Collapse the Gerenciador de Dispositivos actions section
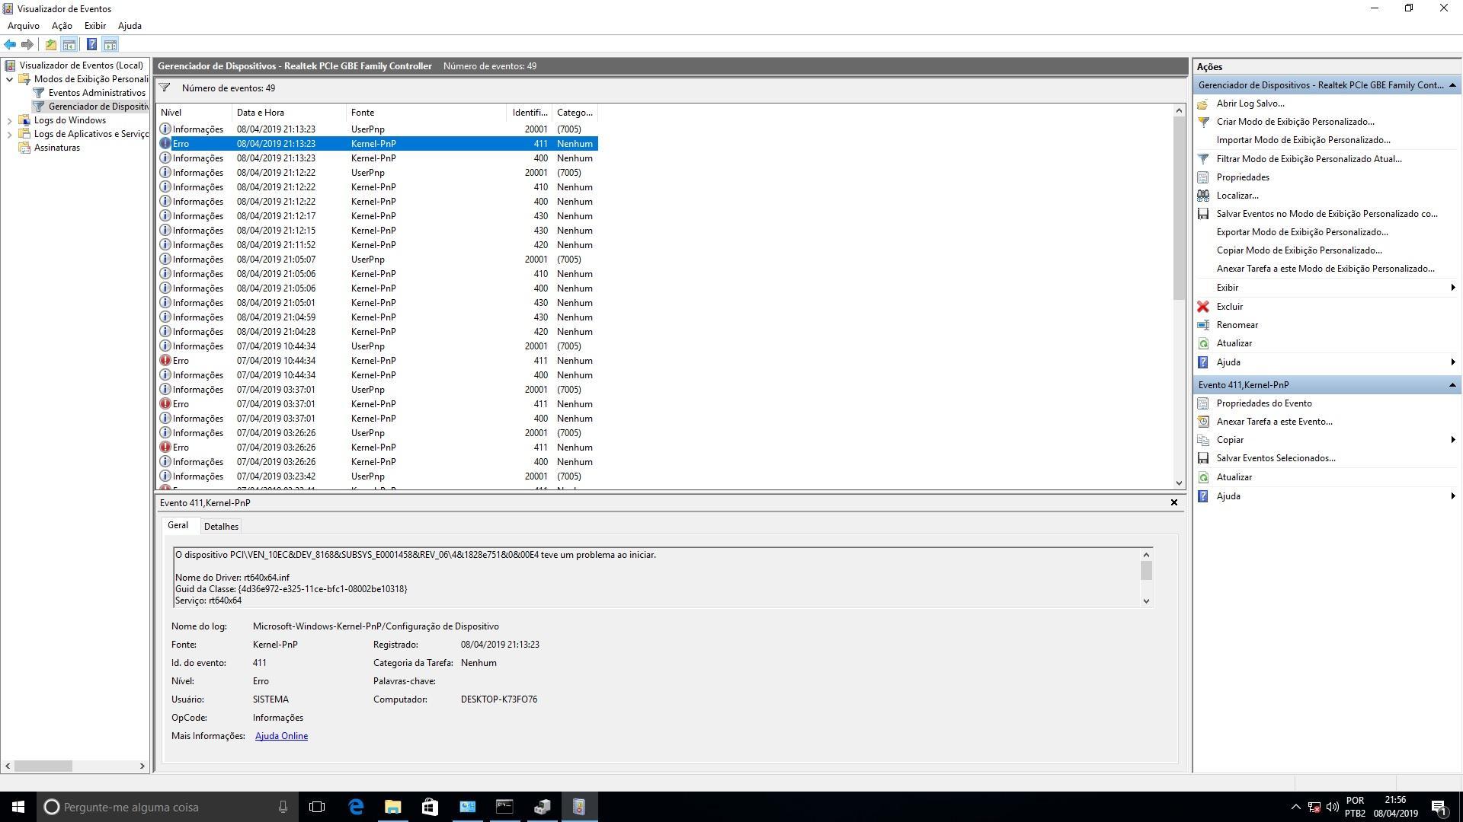This screenshot has height=822, width=1463. (x=1452, y=85)
